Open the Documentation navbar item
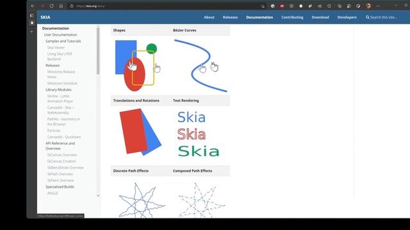The height and width of the screenshot is (230, 410). click(259, 17)
